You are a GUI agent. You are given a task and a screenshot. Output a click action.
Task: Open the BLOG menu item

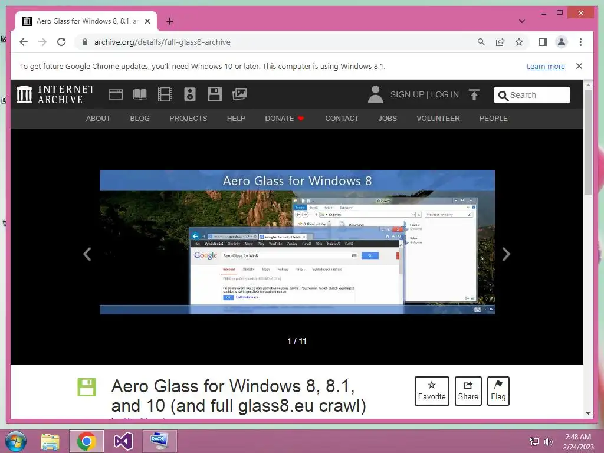140,118
